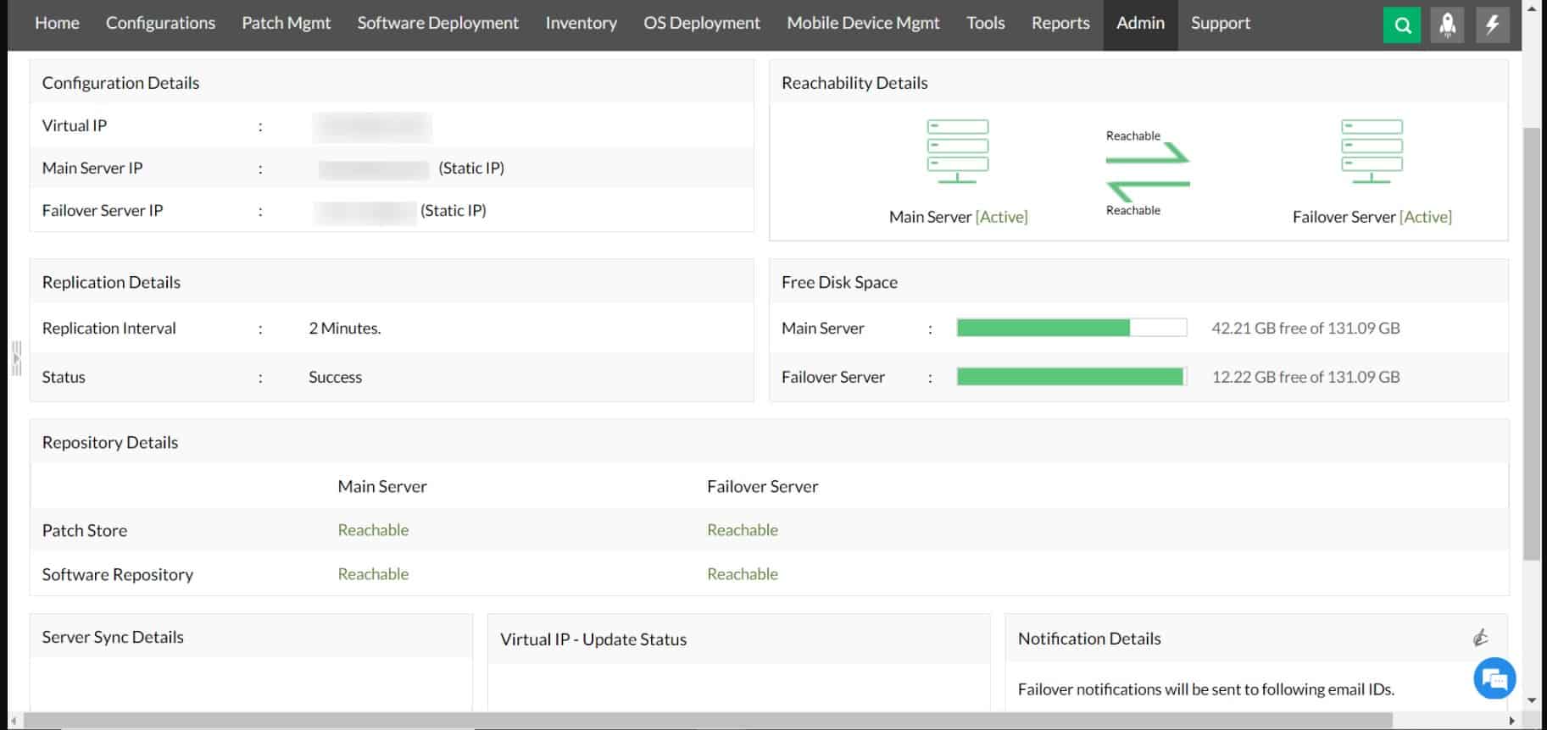Expand the collapsed left side panel handle
The height and width of the screenshot is (730, 1547).
point(16,358)
